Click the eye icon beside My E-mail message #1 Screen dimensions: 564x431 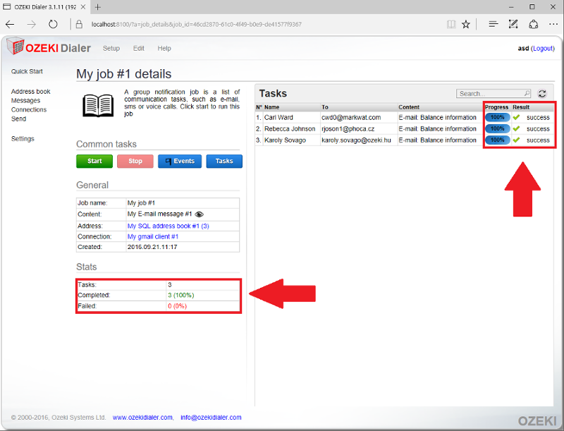(200, 214)
